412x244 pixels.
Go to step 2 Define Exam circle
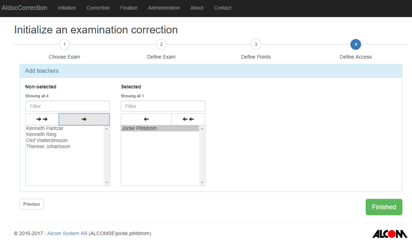tap(161, 45)
